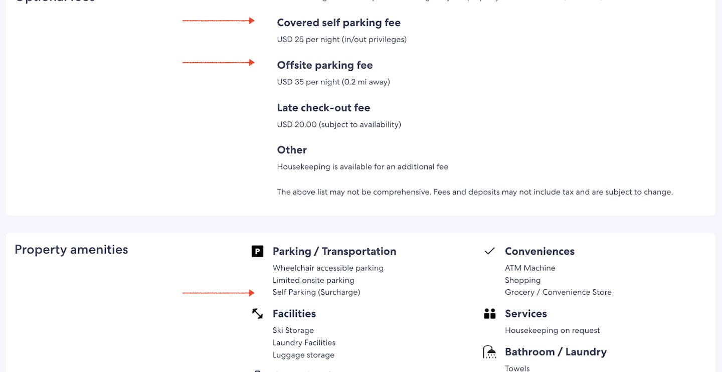Click the red arrow beside Covered self parking fee

218,21
